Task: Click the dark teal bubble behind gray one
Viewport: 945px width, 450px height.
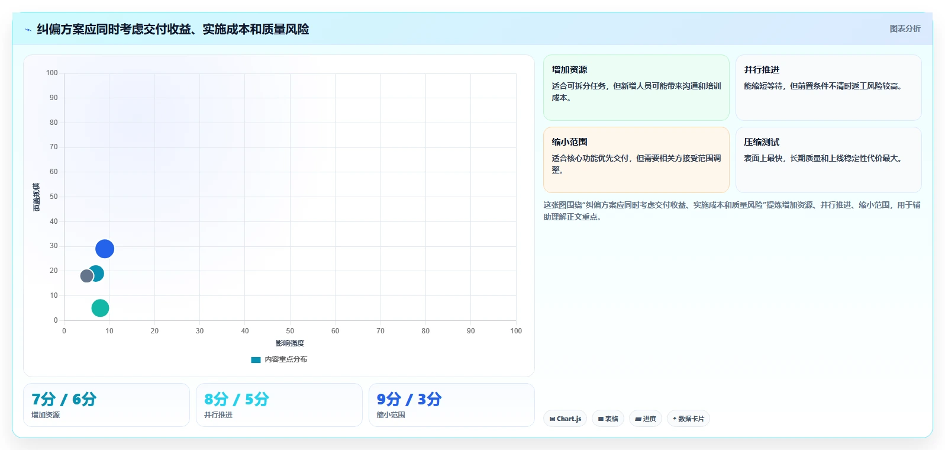Action: 98,273
